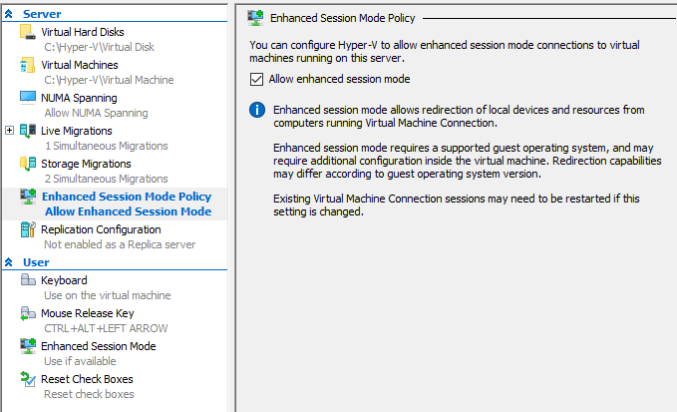Image resolution: width=677 pixels, height=412 pixels.
Task: Click the Reset Check Boxes icon
Action: 28,379
